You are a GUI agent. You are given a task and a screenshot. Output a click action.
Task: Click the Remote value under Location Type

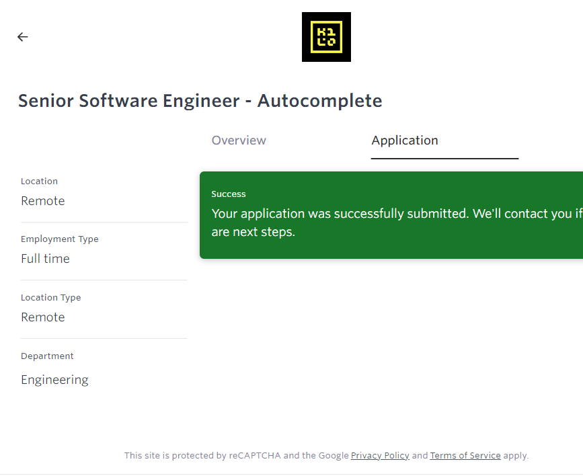click(43, 317)
